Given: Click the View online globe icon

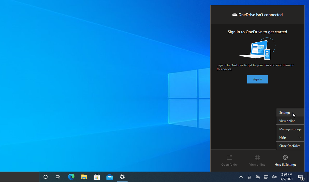Looking at the screenshot, I should coord(257,158).
